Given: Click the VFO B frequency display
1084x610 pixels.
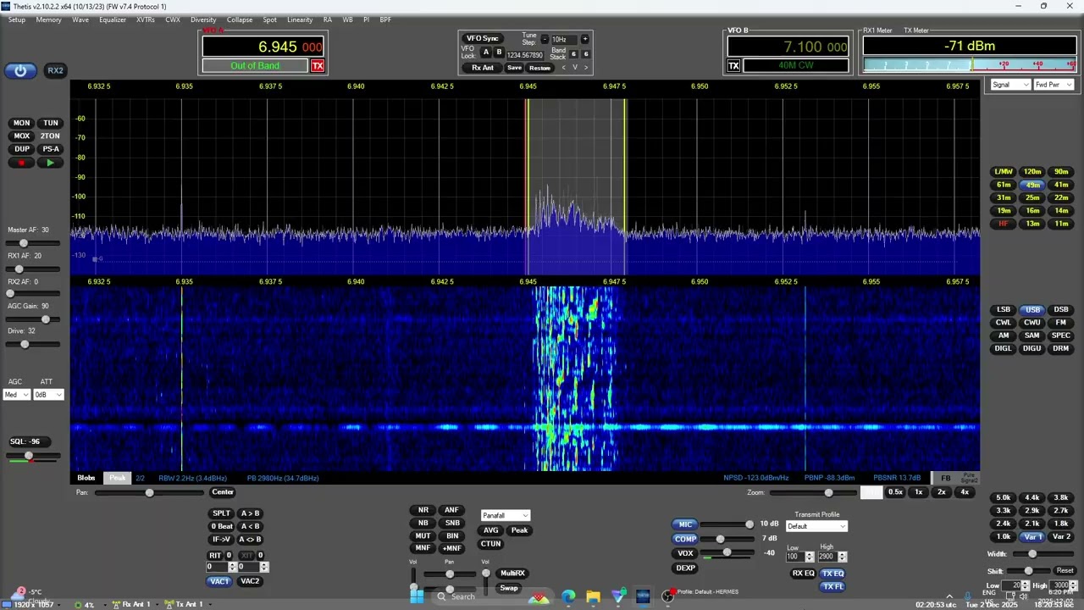Looking at the screenshot, I should [788, 47].
